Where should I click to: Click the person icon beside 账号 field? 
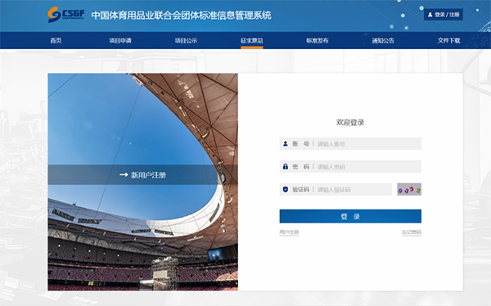tap(286, 144)
